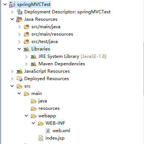Viewport: 144px width, 144px height.
Task: Select the 'src' folder label
Action: (x=28, y=86)
